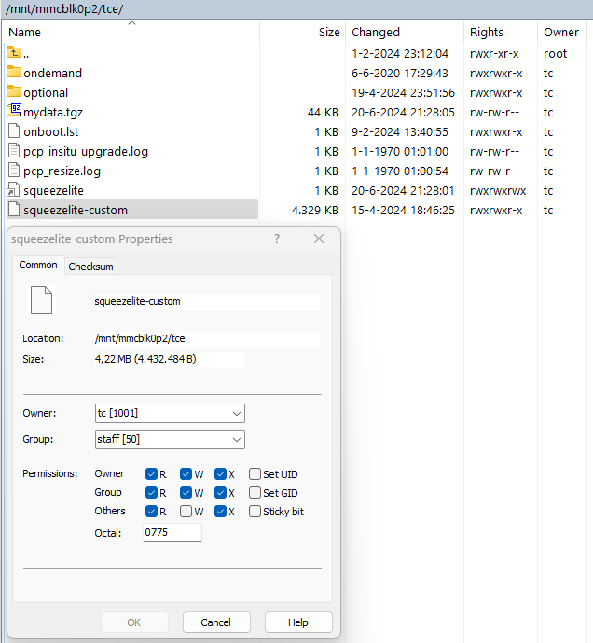This screenshot has height=643, width=593.
Task: Click the Cancel button
Action: click(x=216, y=622)
